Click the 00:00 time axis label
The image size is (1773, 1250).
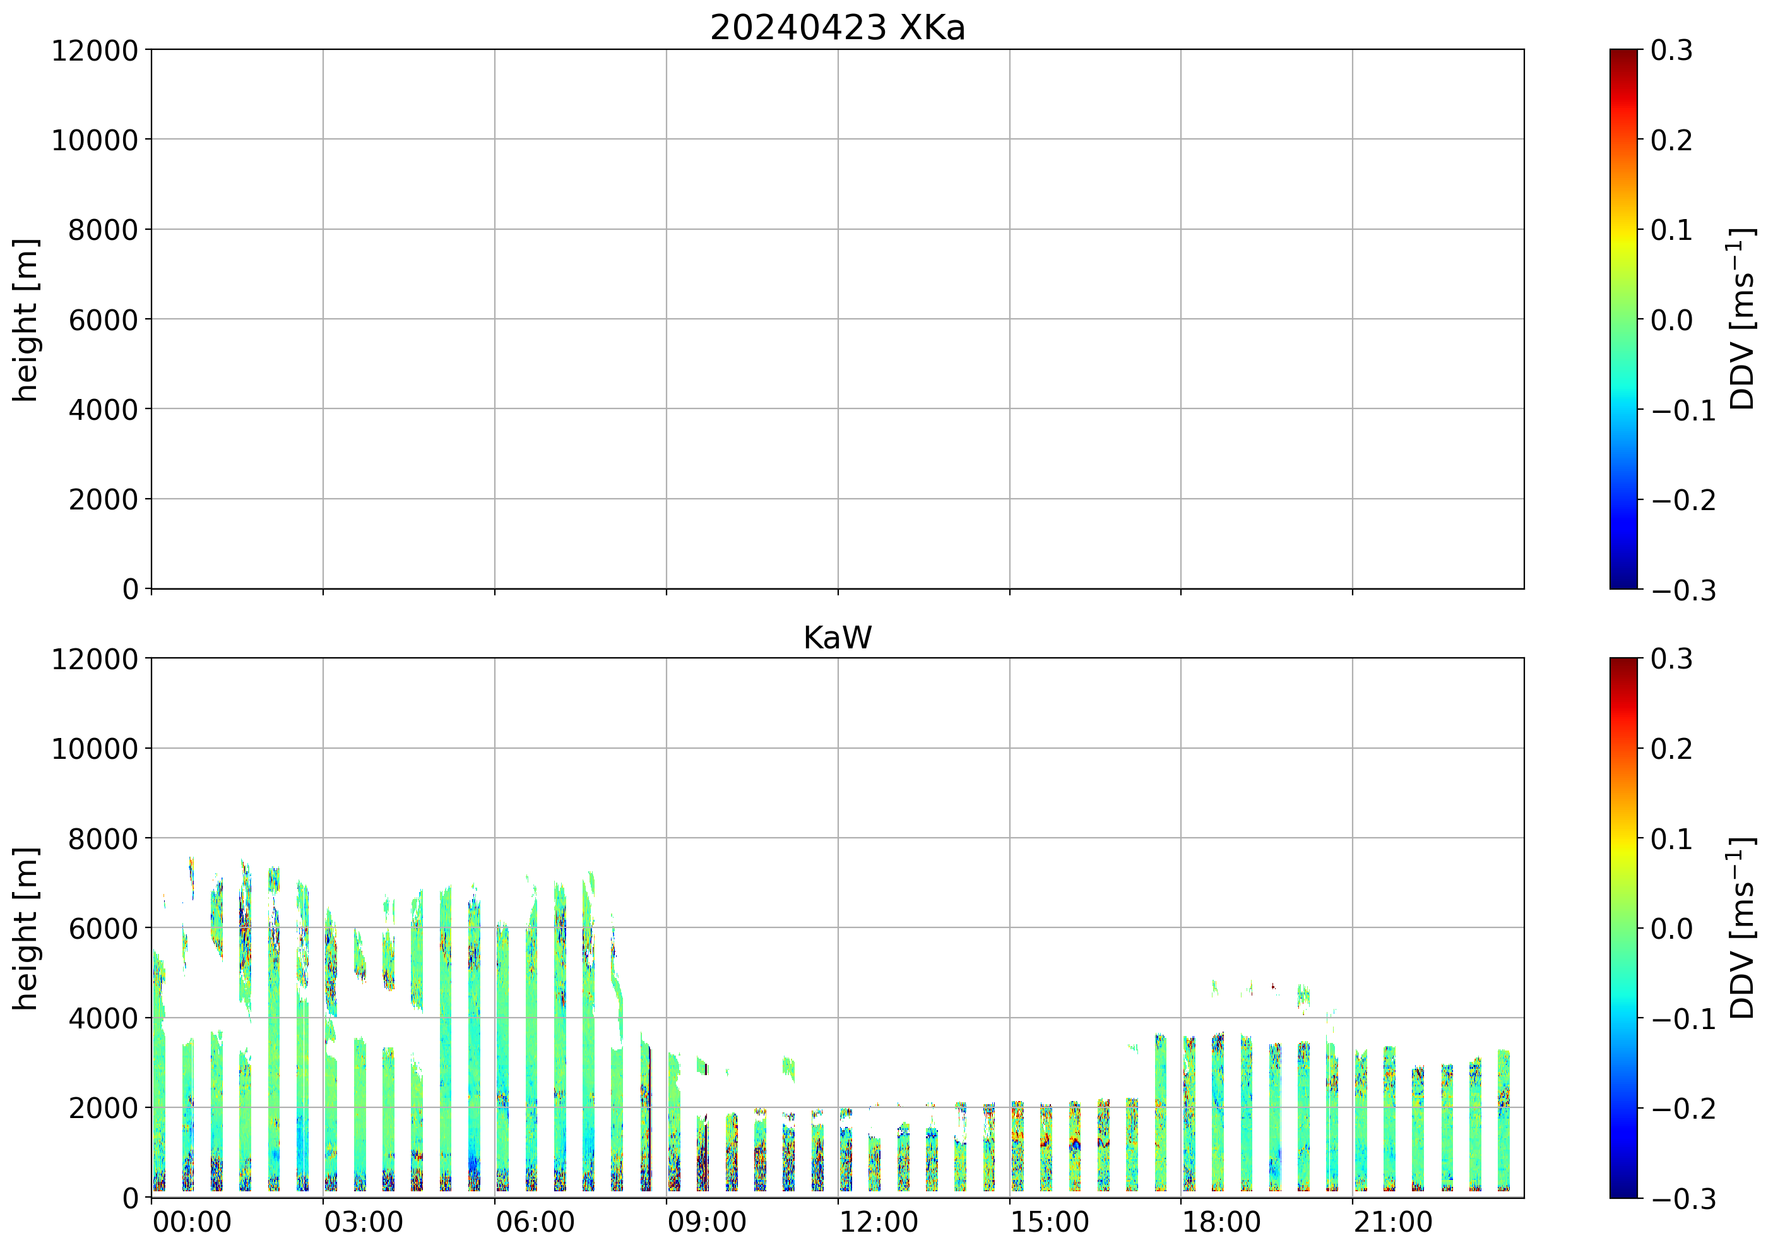coord(191,1223)
